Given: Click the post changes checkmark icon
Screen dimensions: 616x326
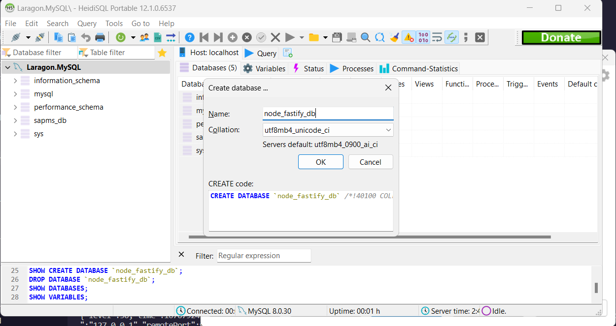Looking at the screenshot, I should tap(261, 37).
